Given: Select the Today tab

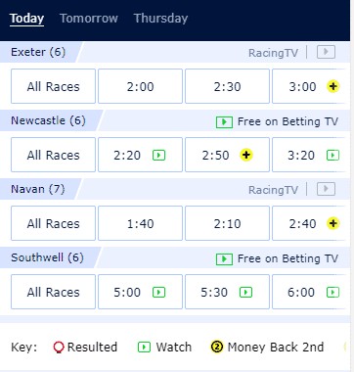Looking at the screenshot, I should click(x=26, y=19).
